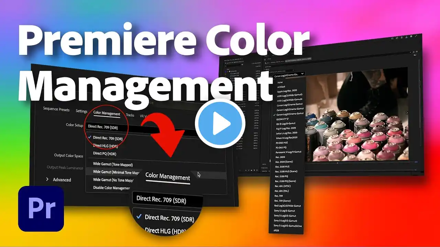Pick Wide Gamut (No Tone Mapp...) option
The height and width of the screenshot is (247, 440).
(x=113, y=180)
